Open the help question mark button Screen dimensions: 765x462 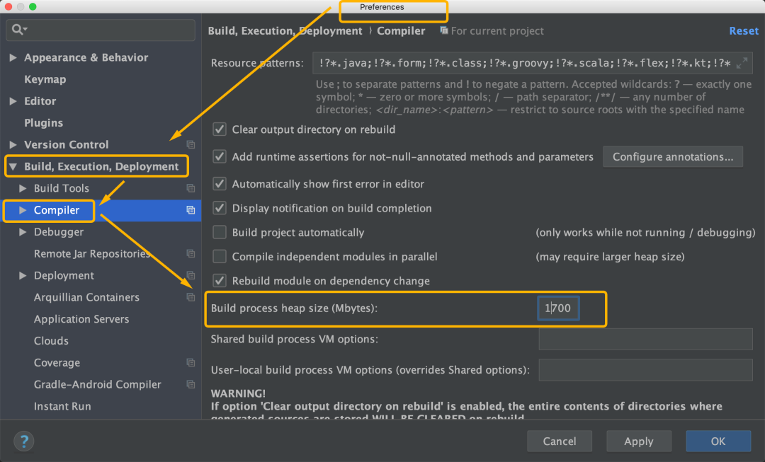coord(23,441)
